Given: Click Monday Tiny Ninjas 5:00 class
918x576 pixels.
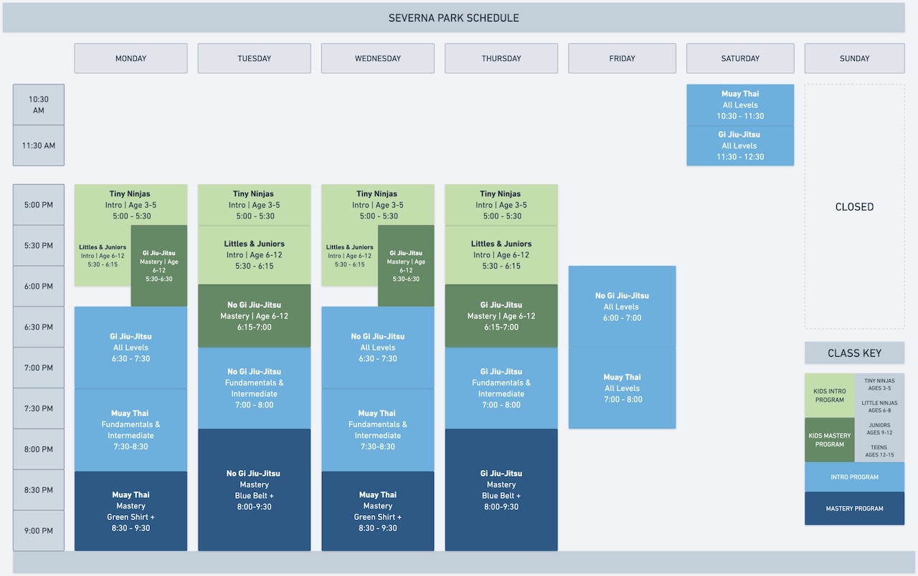Looking at the screenshot, I should pos(131,205).
